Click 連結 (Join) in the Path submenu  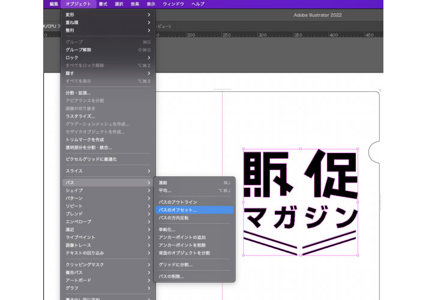pos(163,182)
